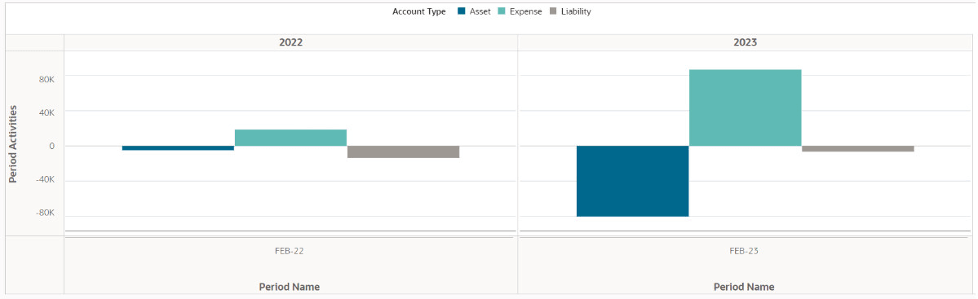
Task: Click the -80K axis tick label
Action: (x=46, y=213)
